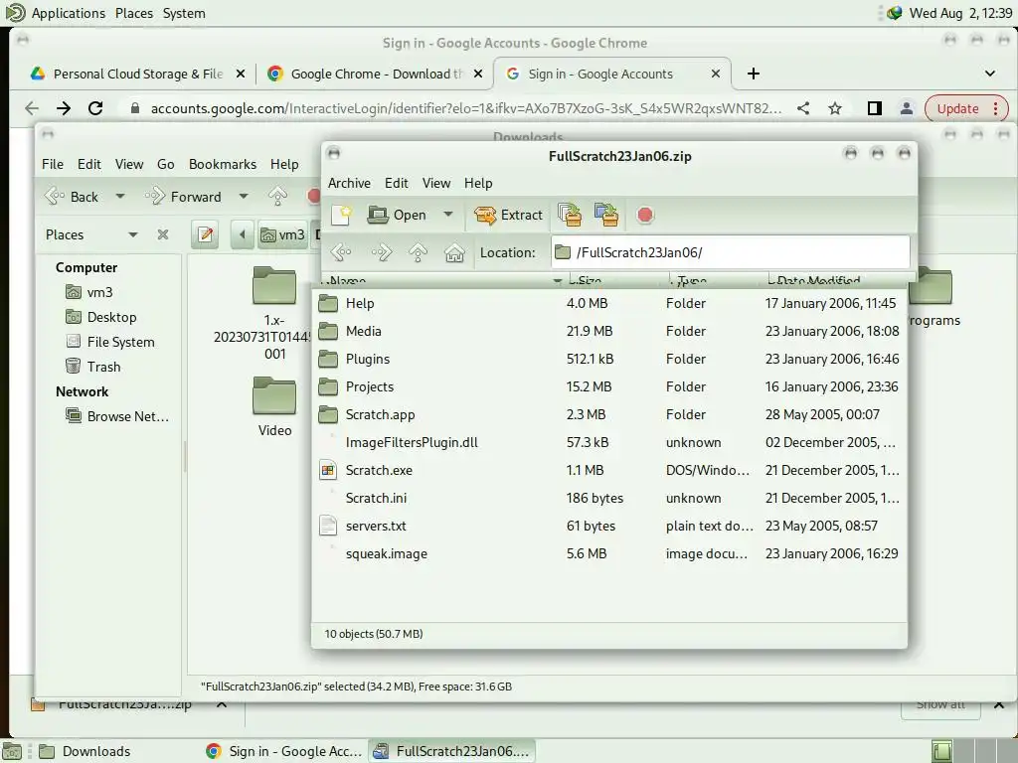
Task: Bookmark this page with the star icon
Action: click(835, 108)
